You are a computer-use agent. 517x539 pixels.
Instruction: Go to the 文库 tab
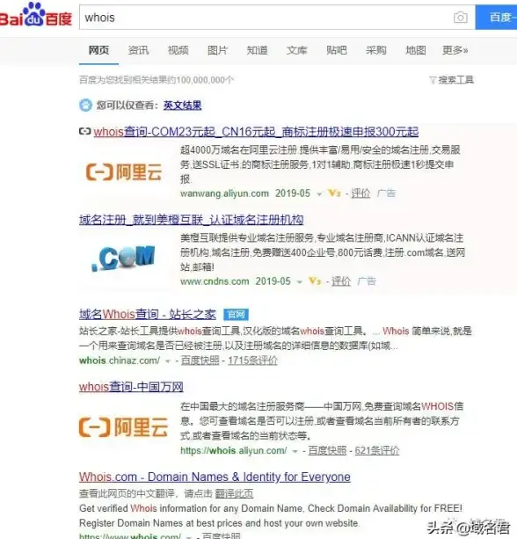pyautogui.click(x=296, y=50)
